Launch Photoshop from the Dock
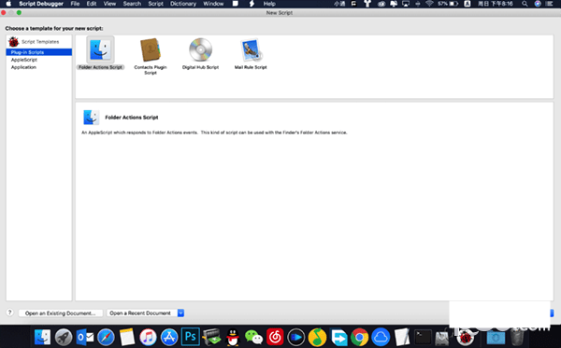This screenshot has height=348, width=561. [191, 337]
